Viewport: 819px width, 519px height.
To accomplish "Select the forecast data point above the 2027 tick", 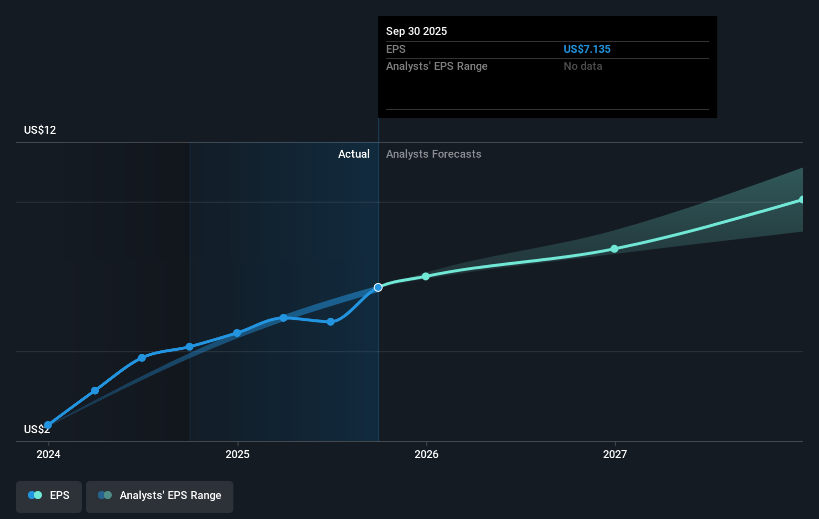I will 614,249.
